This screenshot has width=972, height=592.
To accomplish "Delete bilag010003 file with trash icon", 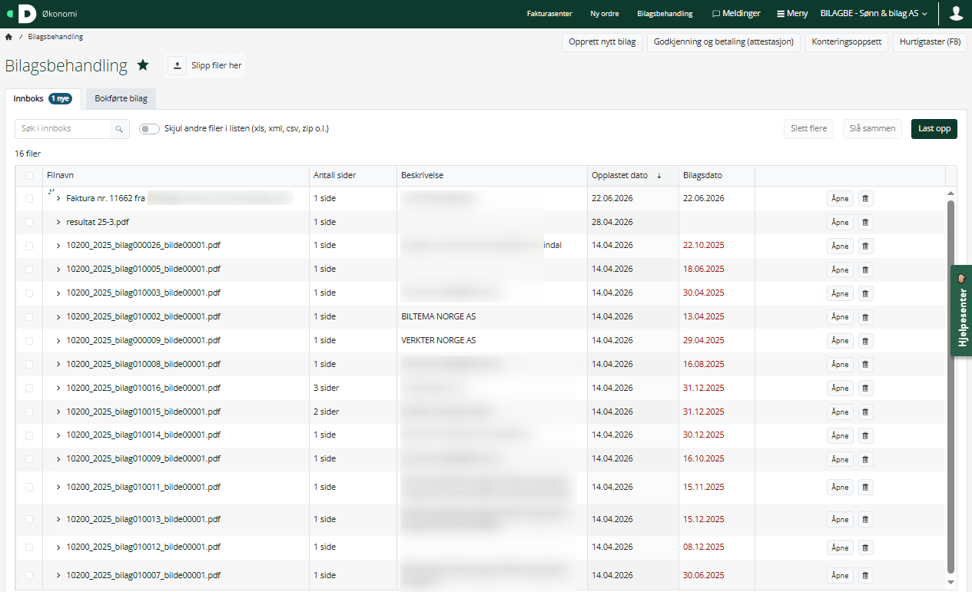I will 865,293.
